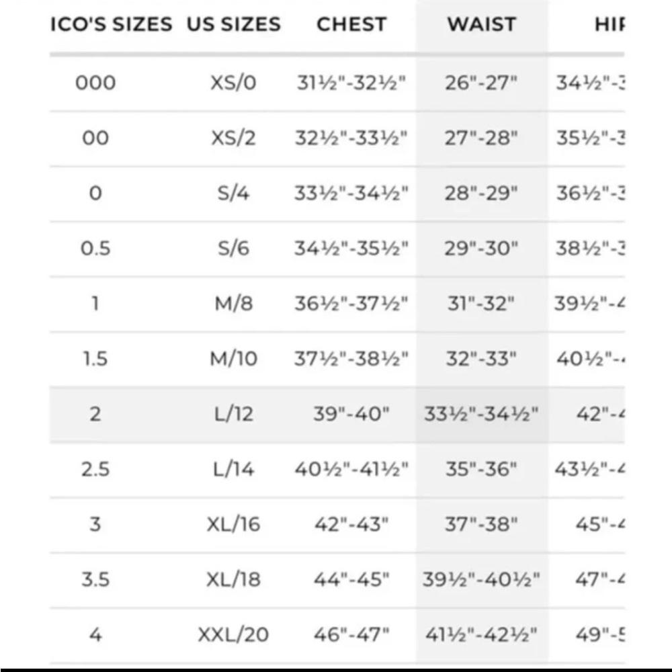
Task: Click the US SIZES column header
Action: (233, 24)
